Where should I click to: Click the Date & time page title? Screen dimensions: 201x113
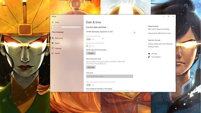click(94, 22)
